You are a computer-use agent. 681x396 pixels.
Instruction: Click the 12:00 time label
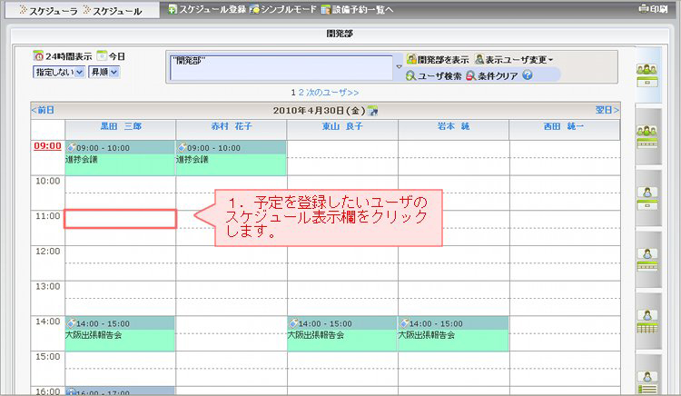coord(48,252)
